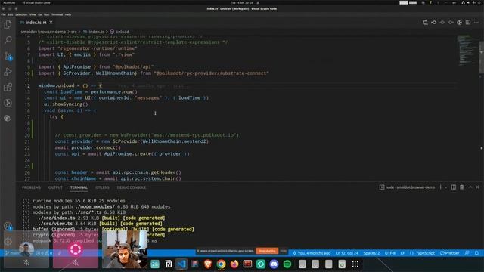Open the editor More Actions ellipsis
Viewport: 484px width, 272px height.
click(476, 23)
